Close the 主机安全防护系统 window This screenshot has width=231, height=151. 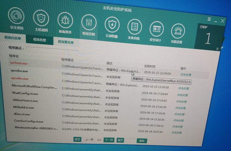pos(222,21)
